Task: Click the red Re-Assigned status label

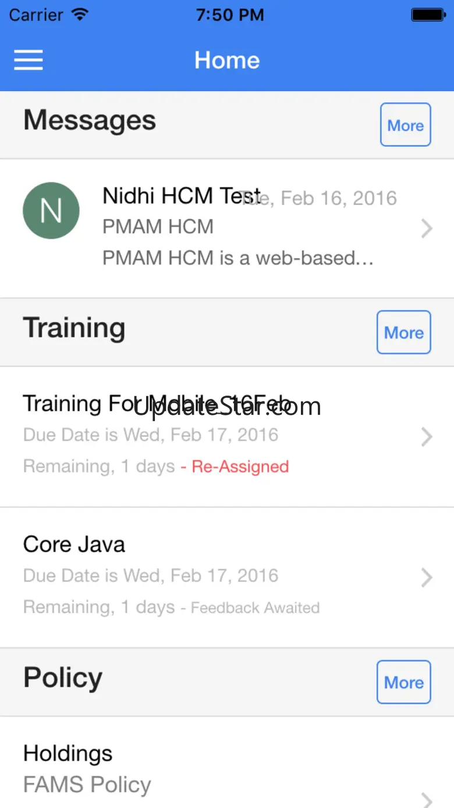Action: [240, 467]
